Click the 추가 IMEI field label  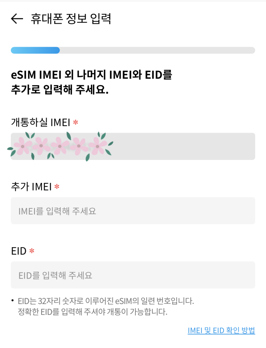click(x=31, y=187)
